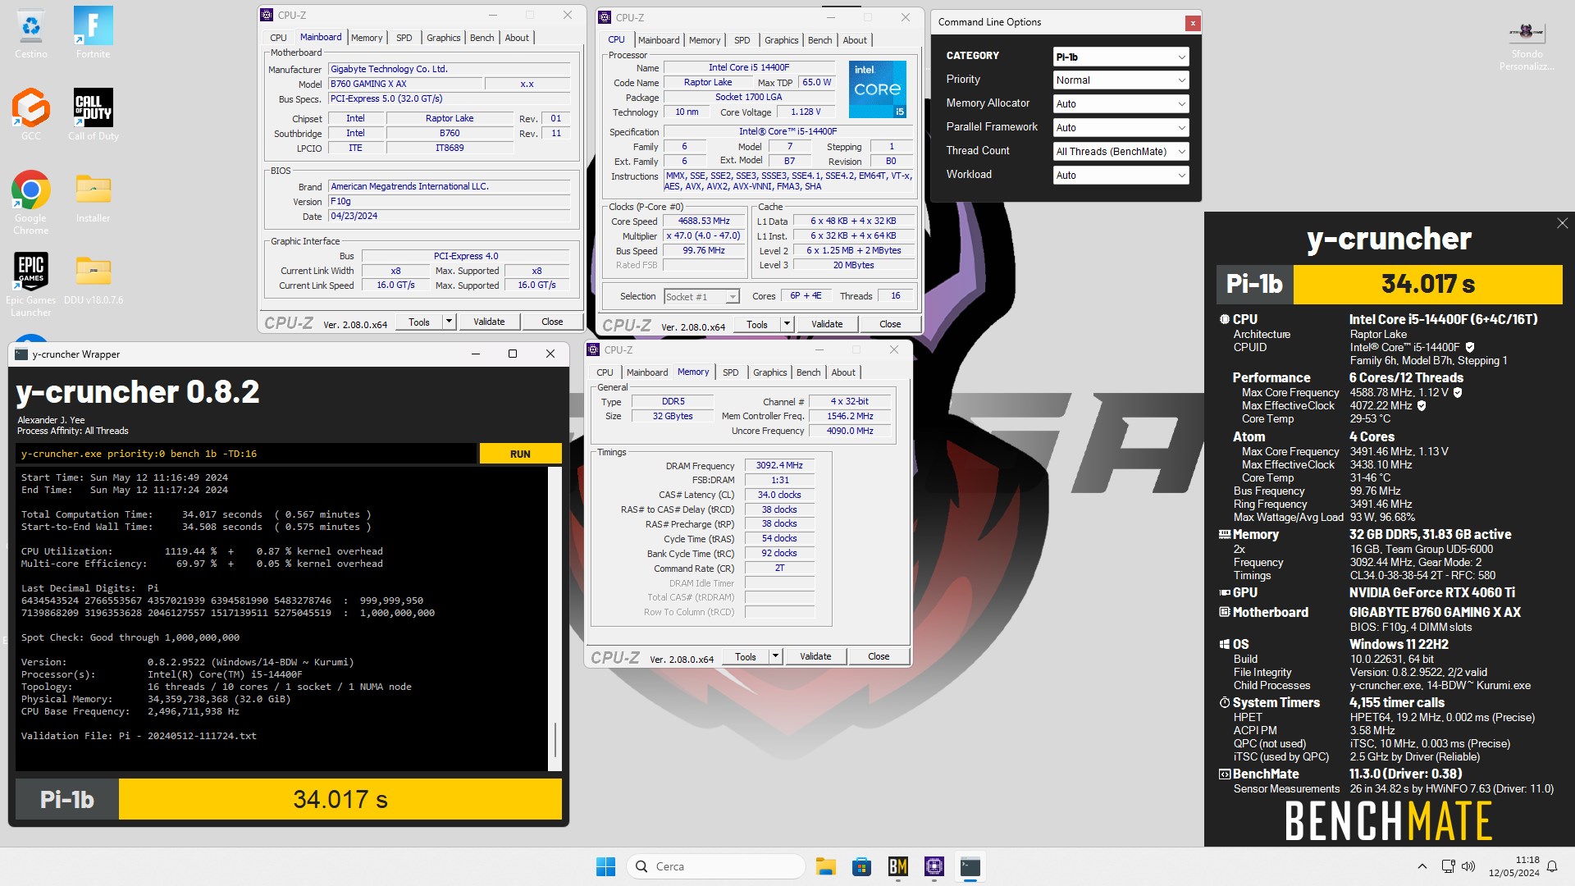Viewport: 1575px width, 886px height.
Task: Click the network tray icon
Action: pos(1448,866)
